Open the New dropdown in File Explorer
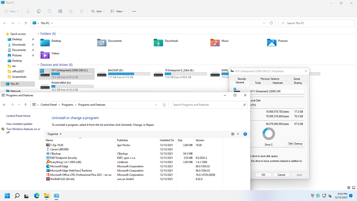Image resolution: width=357 pixels, height=201 pixels. (12, 11)
